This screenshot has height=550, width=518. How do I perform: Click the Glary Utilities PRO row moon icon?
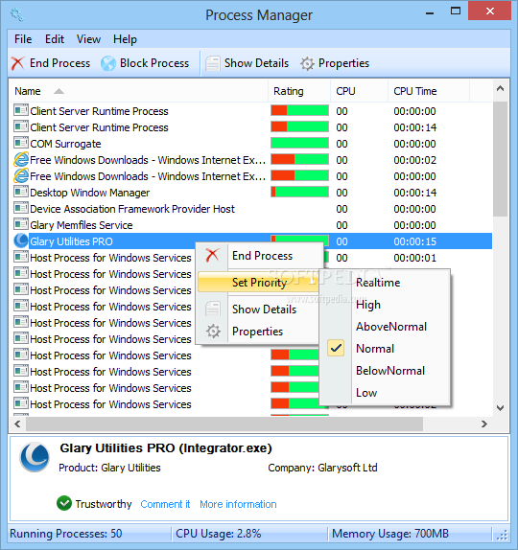coord(21,241)
